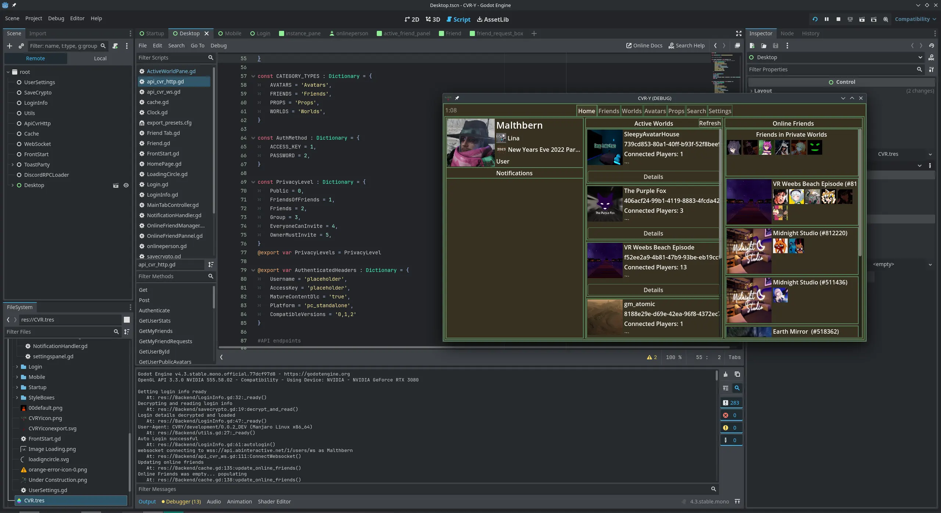Open documentation for Desktop object
The height and width of the screenshot is (513, 941).
pyautogui.click(x=931, y=57)
